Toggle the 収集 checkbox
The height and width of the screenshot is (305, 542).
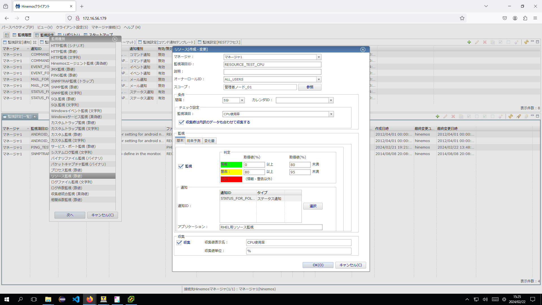tap(179, 243)
